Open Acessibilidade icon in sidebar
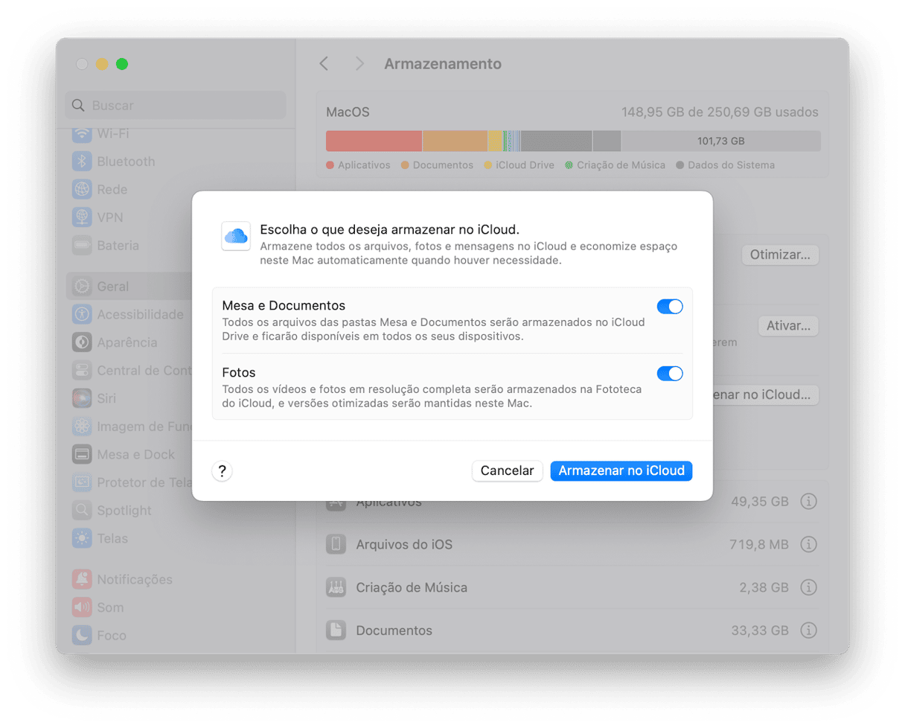 point(82,314)
